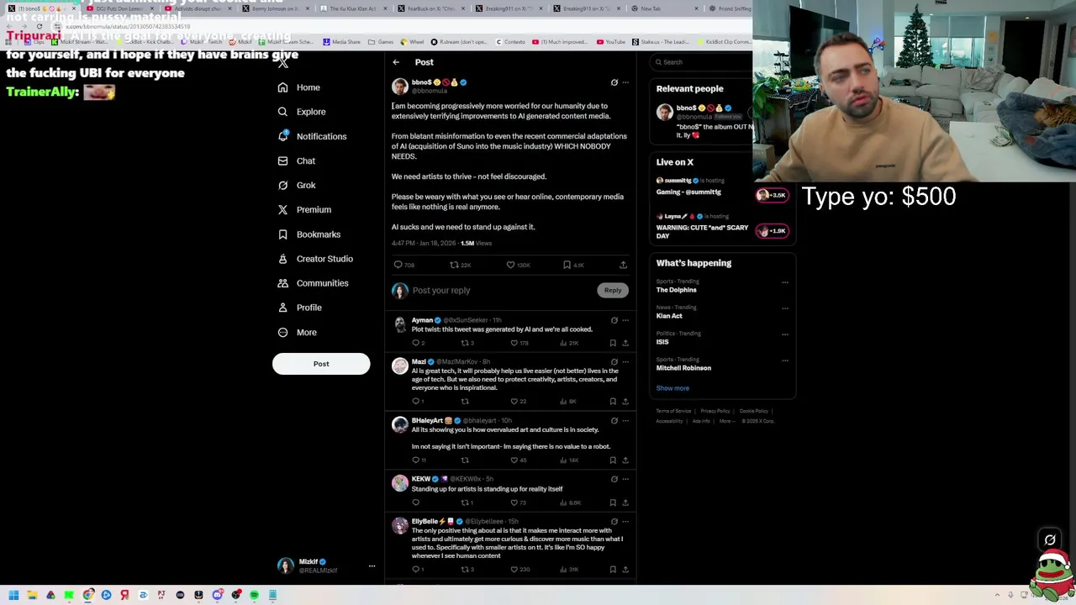
Task: Open Home in the X sidebar
Action: point(300,87)
